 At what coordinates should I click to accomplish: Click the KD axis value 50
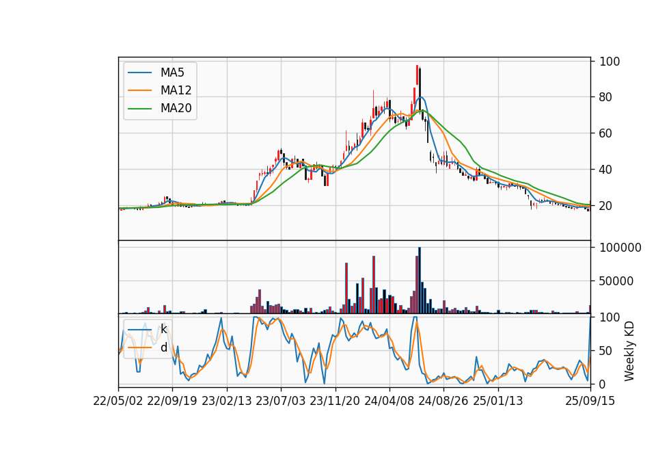click(606, 350)
